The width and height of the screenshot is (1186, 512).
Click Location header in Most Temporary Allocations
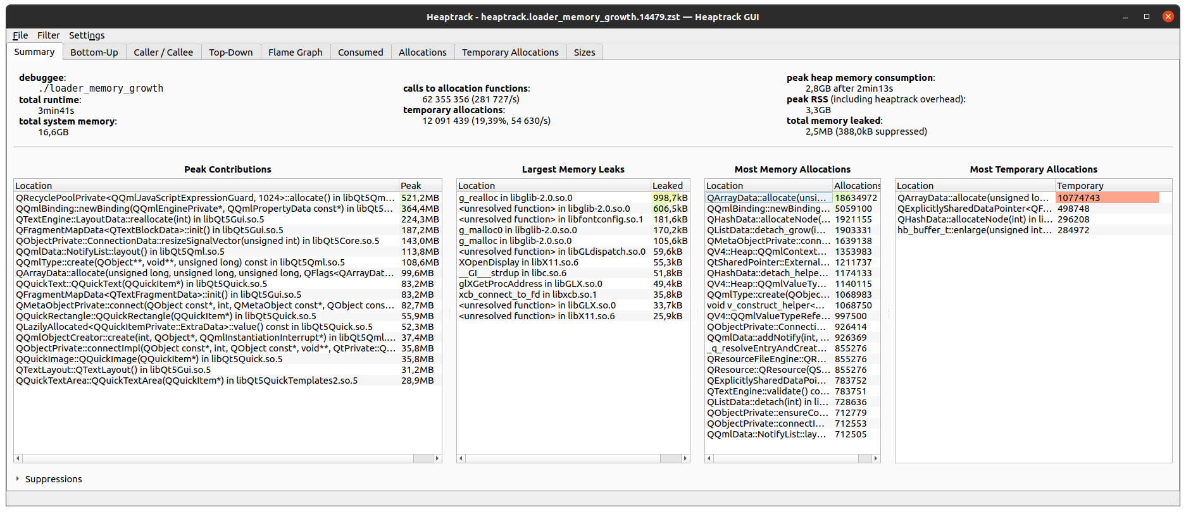[x=975, y=186]
